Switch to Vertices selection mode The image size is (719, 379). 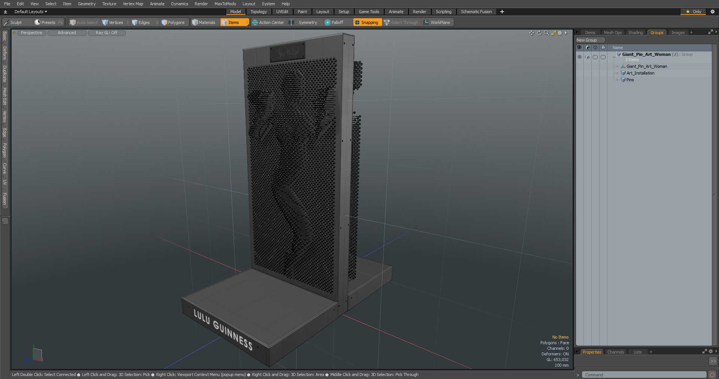(x=113, y=22)
